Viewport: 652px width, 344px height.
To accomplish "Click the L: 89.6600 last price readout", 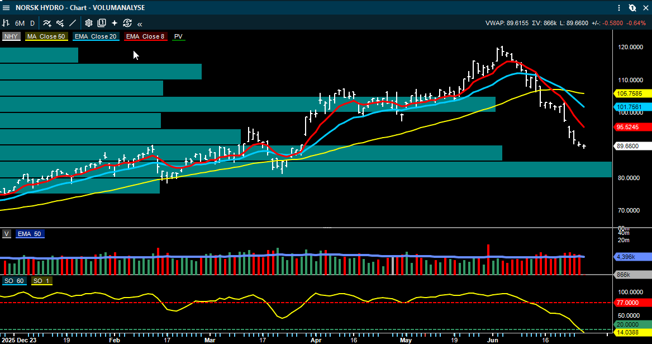I will click(574, 23).
